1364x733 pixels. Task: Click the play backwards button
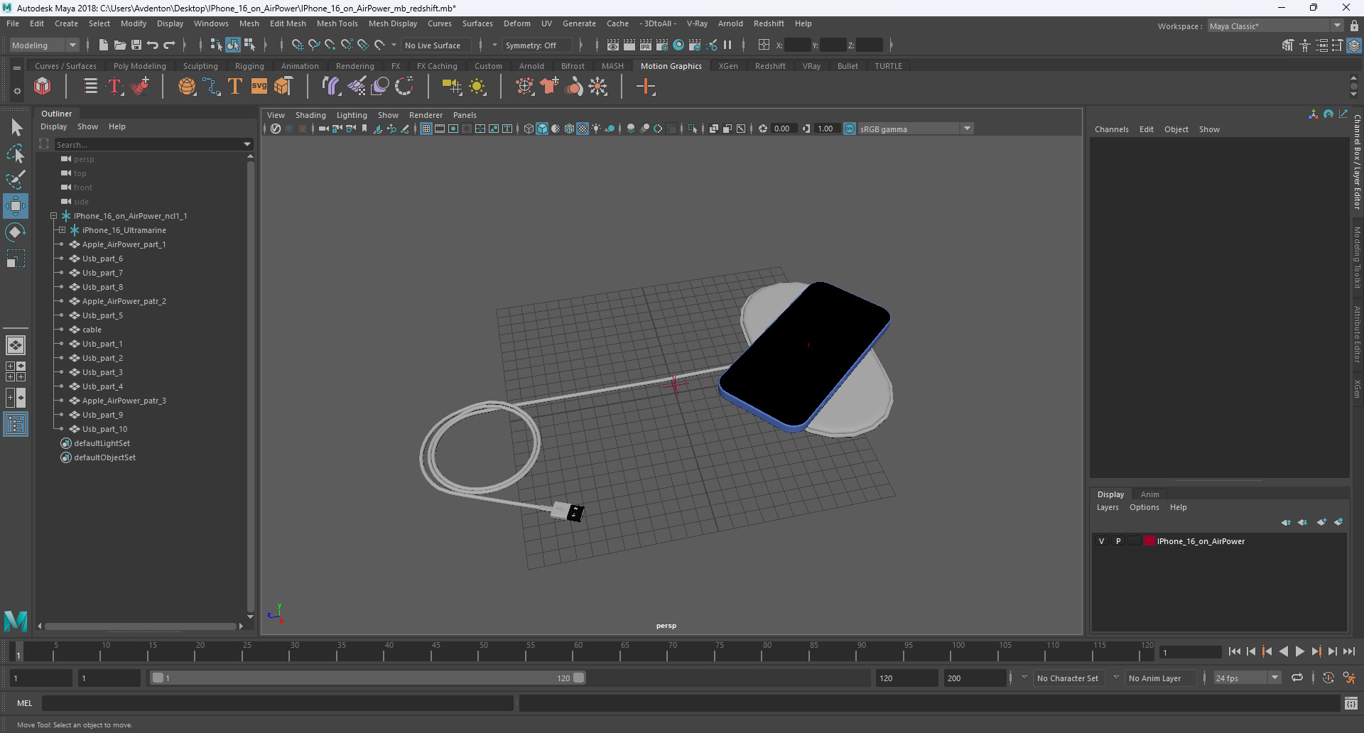(1284, 651)
